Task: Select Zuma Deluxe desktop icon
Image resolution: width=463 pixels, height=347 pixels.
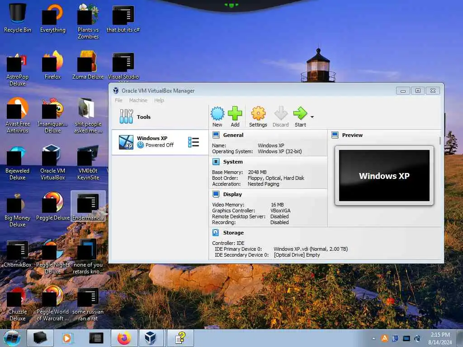Action: [88, 65]
